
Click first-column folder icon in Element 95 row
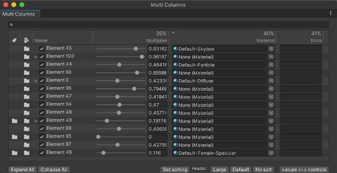[15, 137]
